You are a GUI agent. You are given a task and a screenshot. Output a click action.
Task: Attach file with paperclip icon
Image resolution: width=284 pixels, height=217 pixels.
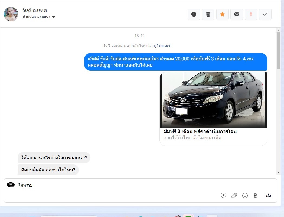pos(234,196)
